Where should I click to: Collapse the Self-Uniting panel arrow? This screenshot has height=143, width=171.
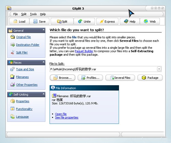pyautogui.click(x=43, y=94)
